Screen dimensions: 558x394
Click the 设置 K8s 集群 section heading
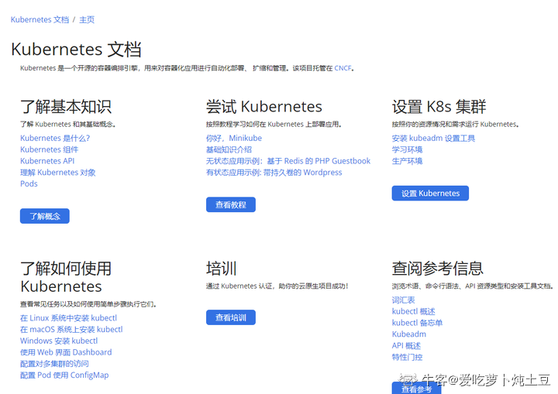point(439,107)
